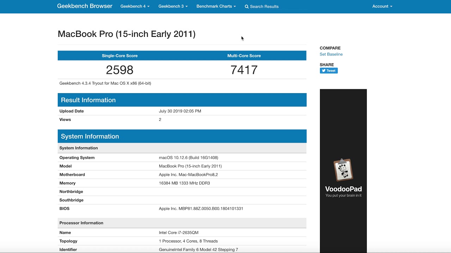The width and height of the screenshot is (451, 253).
Task: Click the Tweet share button
Action: (x=329, y=71)
